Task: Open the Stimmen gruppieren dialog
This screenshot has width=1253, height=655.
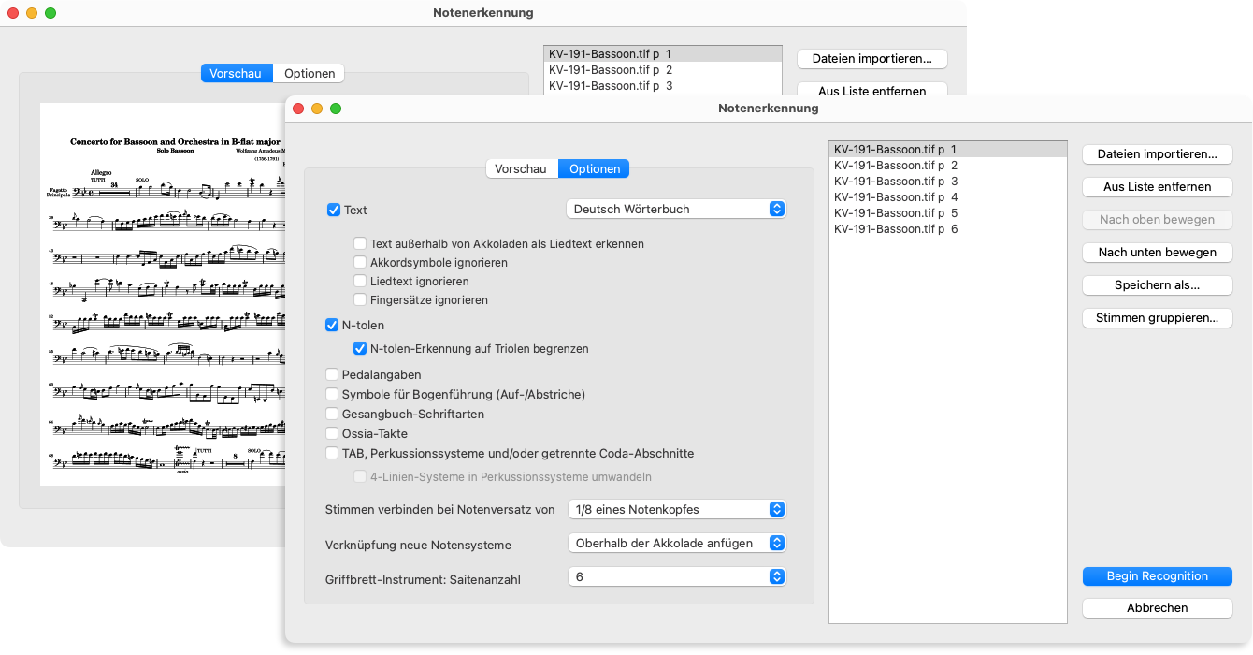Action: click(x=1157, y=318)
